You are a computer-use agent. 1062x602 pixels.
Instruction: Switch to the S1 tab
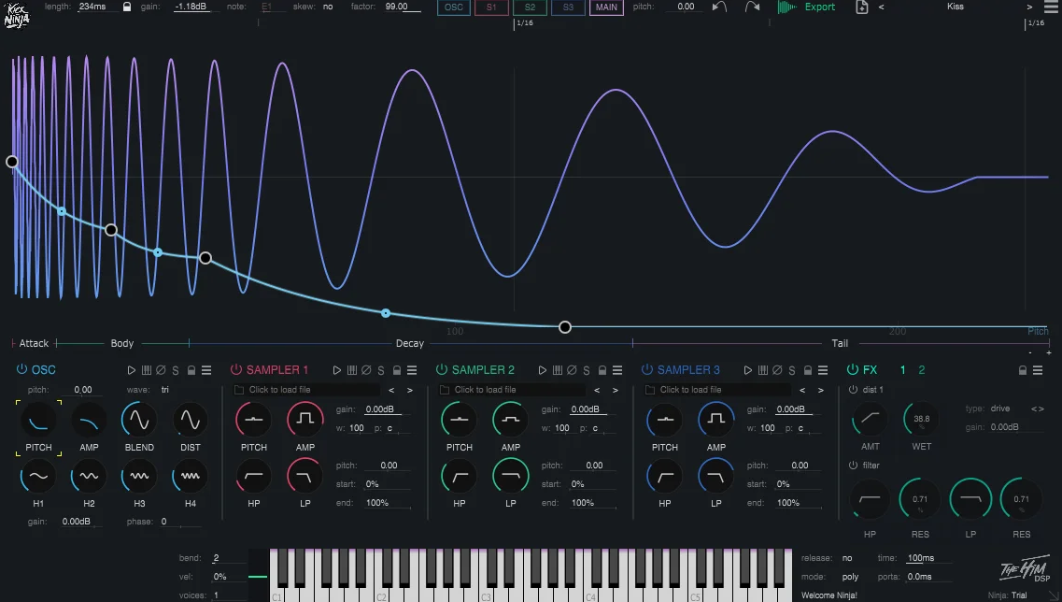[x=491, y=7]
